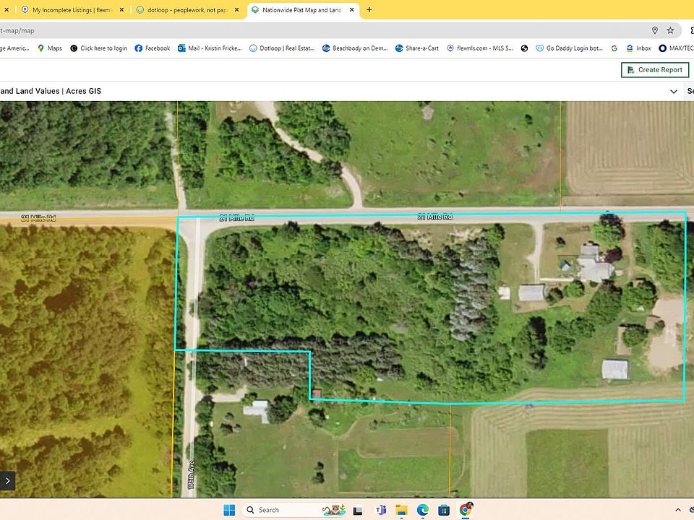
Task: Open the Share-a-Cart bookmark
Action: click(x=417, y=48)
